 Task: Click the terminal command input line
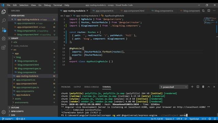(x=124, y=115)
